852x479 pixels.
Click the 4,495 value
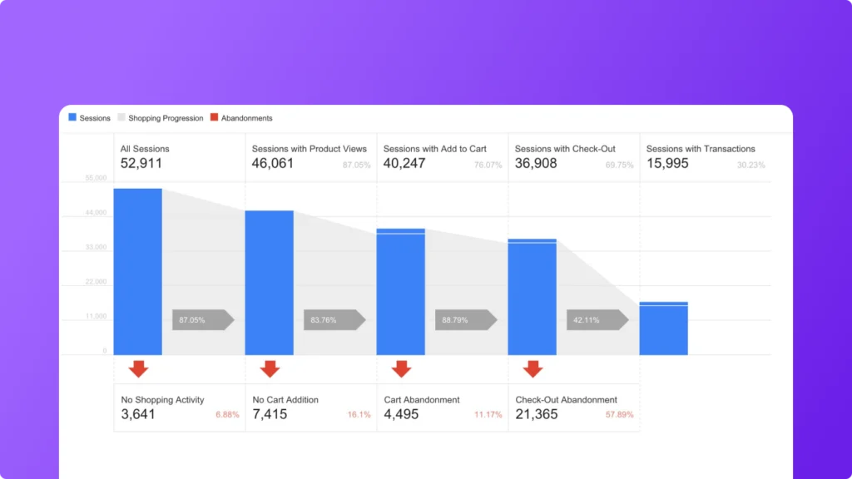click(x=401, y=414)
